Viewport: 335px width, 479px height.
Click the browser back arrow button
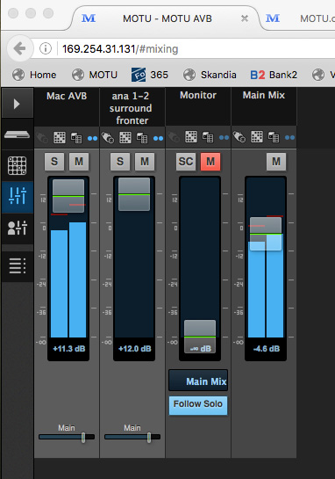pyautogui.click(x=20, y=48)
